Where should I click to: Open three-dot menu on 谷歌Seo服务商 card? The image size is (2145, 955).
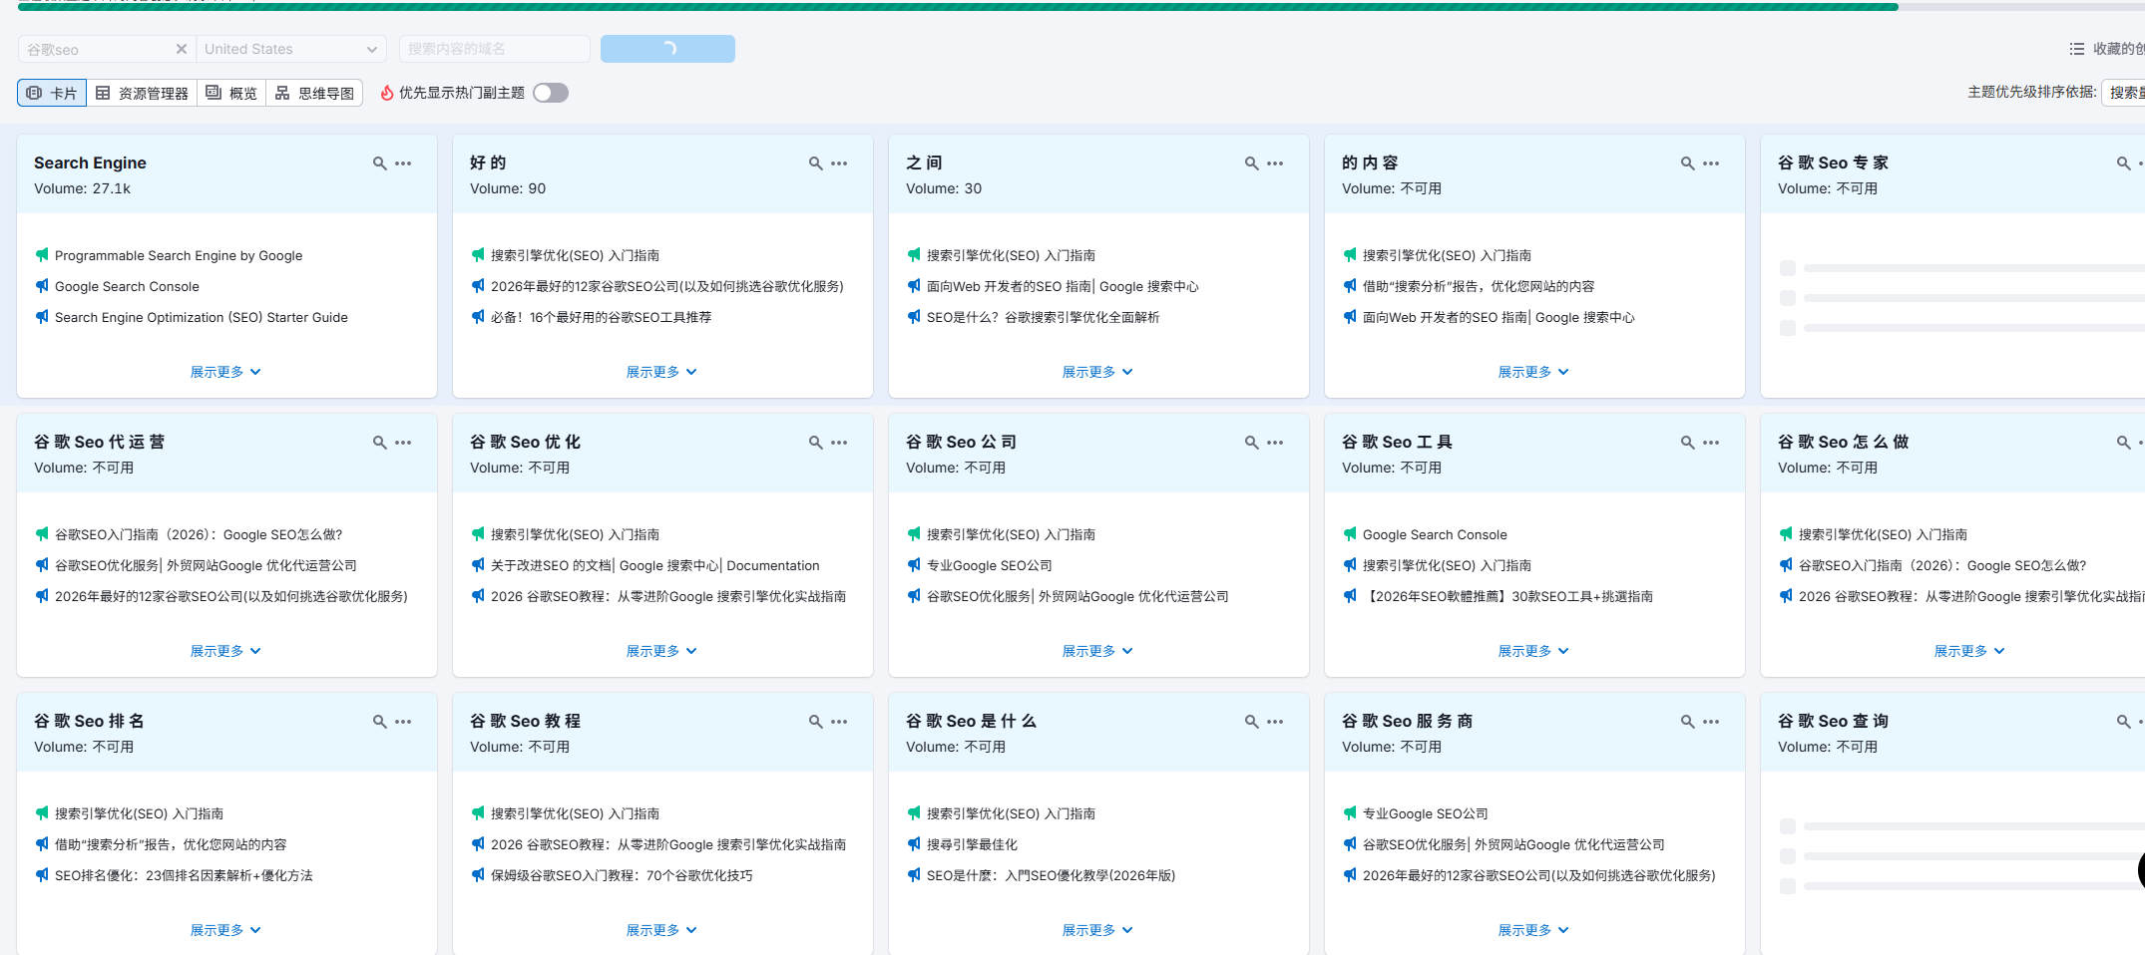[x=1711, y=722]
